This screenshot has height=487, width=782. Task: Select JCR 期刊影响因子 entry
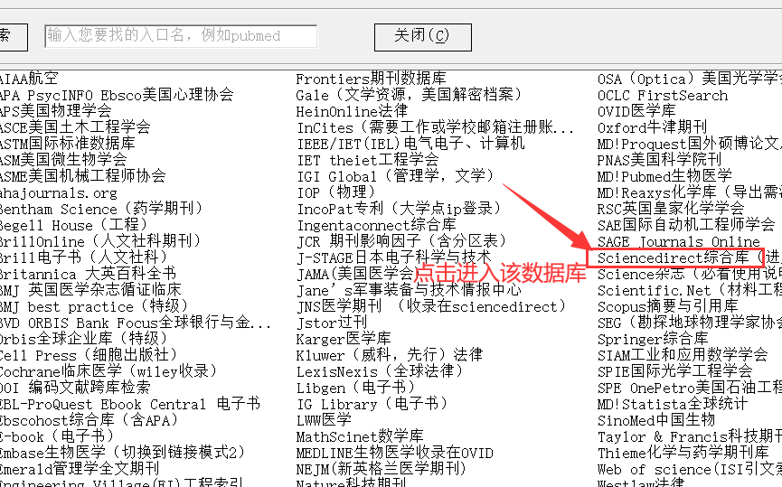402,241
